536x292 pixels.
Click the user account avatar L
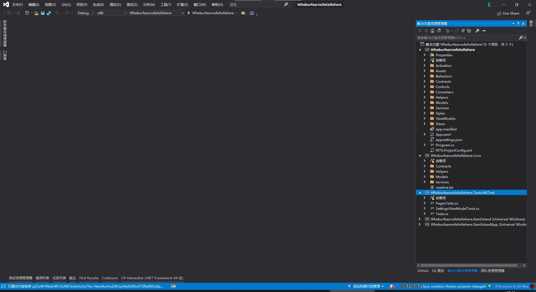click(489, 4)
